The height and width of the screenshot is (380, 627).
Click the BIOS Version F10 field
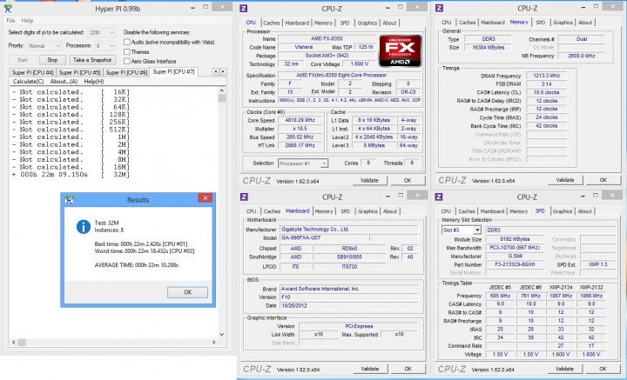[x=348, y=297]
